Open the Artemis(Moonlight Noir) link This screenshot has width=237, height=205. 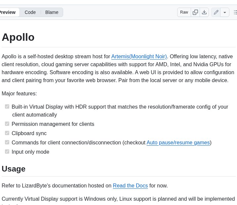pyautogui.click(x=139, y=56)
